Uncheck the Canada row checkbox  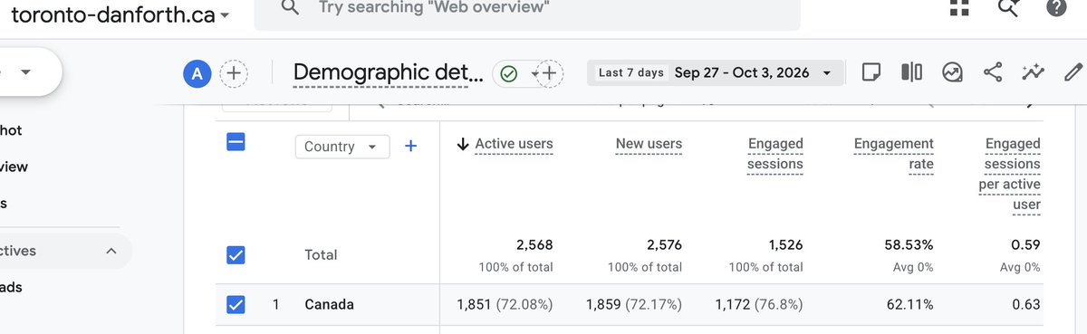point(236,305)
